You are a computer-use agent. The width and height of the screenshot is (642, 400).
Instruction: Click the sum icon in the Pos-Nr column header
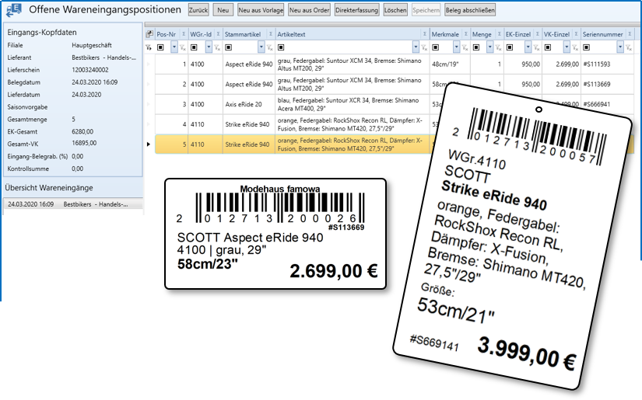(184, 34)
